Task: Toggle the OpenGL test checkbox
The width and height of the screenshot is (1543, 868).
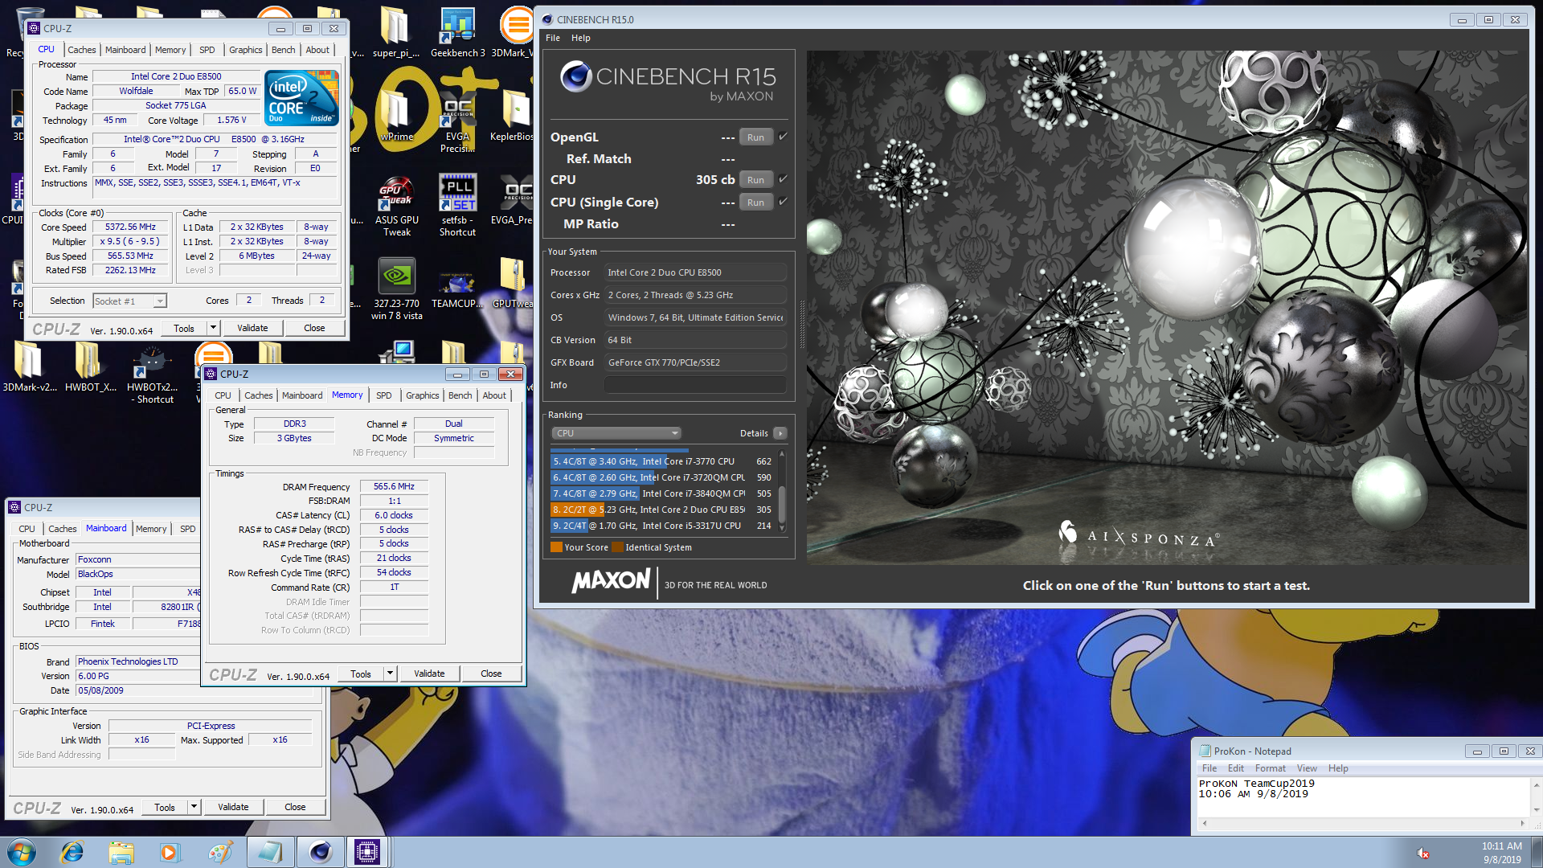Action: tap(783, 137)
